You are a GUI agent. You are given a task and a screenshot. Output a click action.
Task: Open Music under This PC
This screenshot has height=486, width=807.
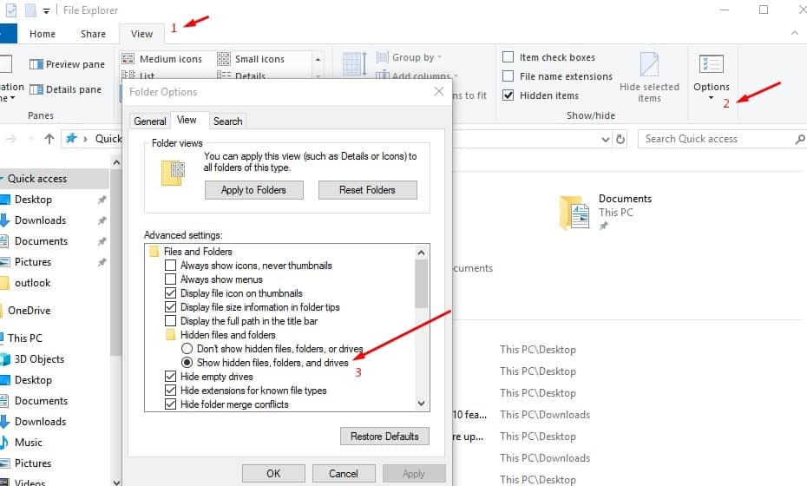(29, 443)
